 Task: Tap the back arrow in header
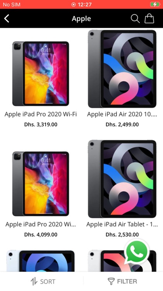pos(7,19)
